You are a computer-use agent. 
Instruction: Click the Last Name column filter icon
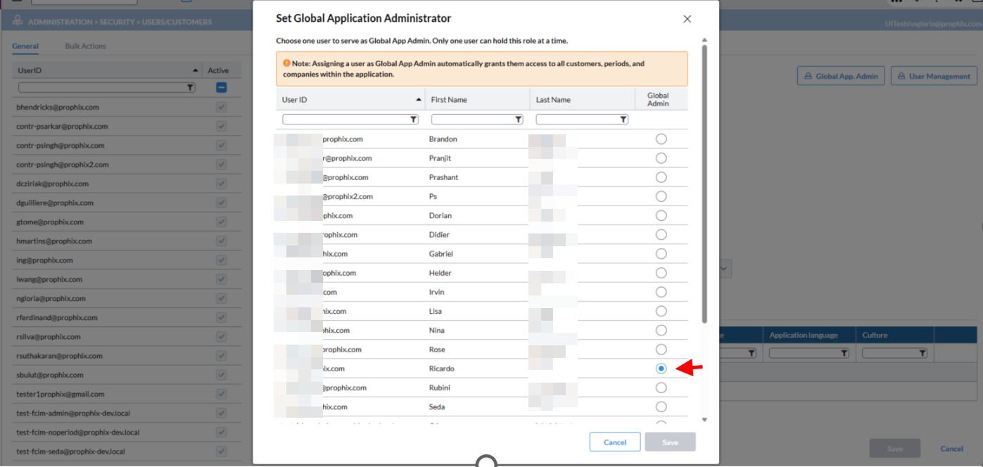click(x=623, y=120)
